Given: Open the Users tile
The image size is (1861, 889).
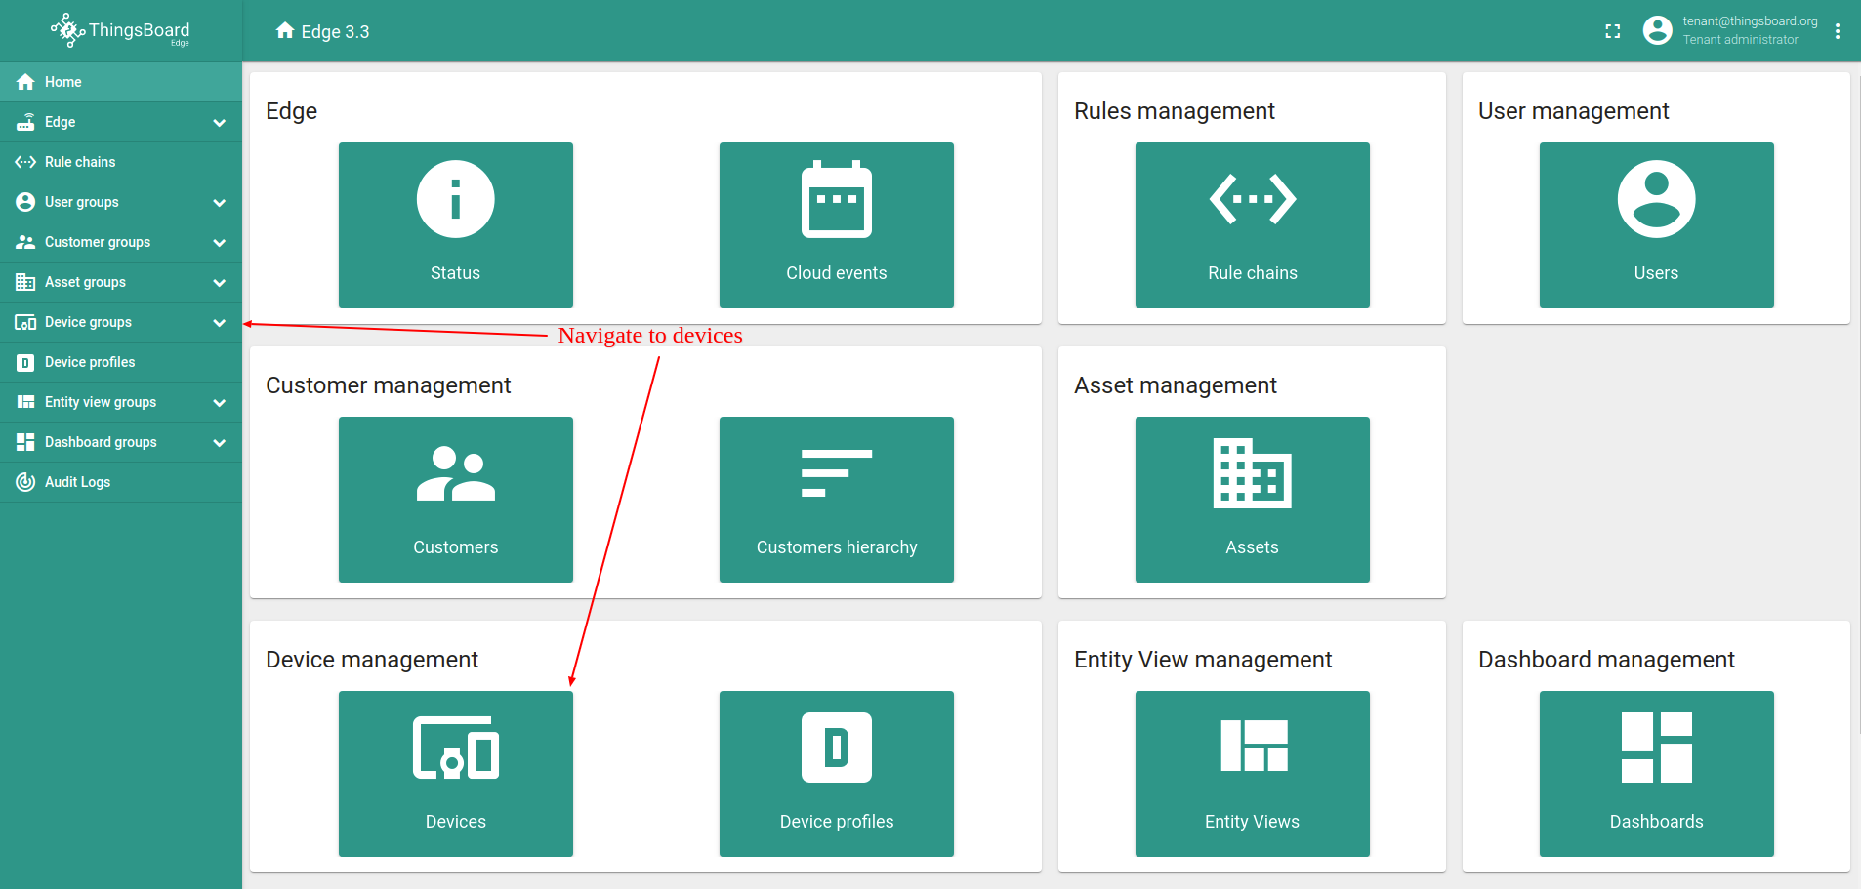Looking at the screenshot, I should pos(1656,225).
